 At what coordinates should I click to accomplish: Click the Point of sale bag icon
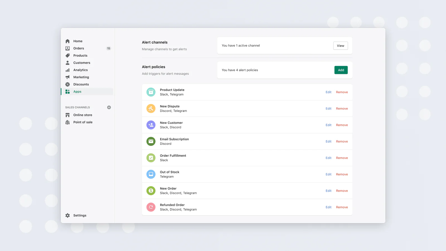click(x=67, y=122)
